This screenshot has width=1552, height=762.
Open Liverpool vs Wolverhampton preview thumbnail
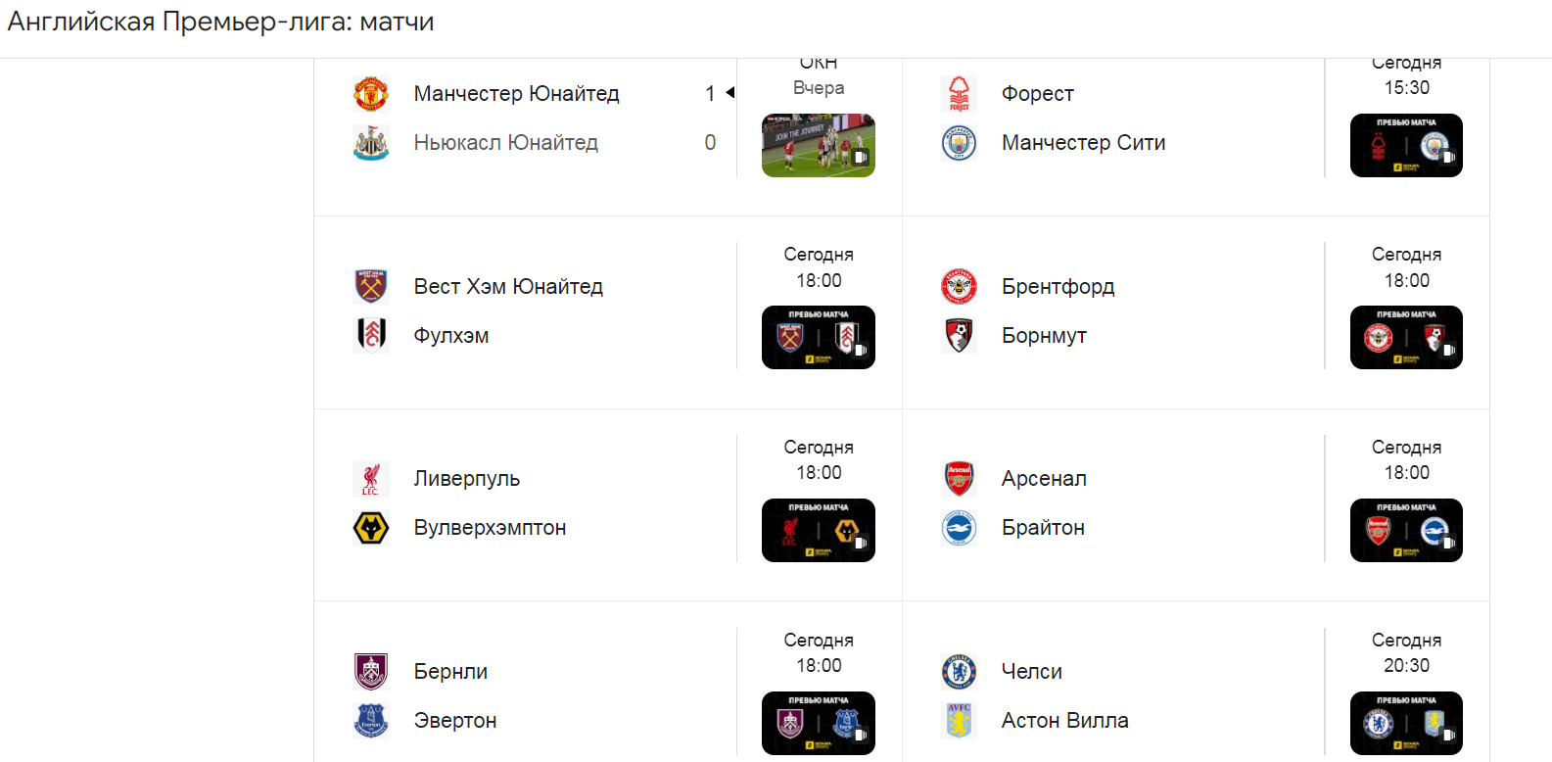click(819, 531)
